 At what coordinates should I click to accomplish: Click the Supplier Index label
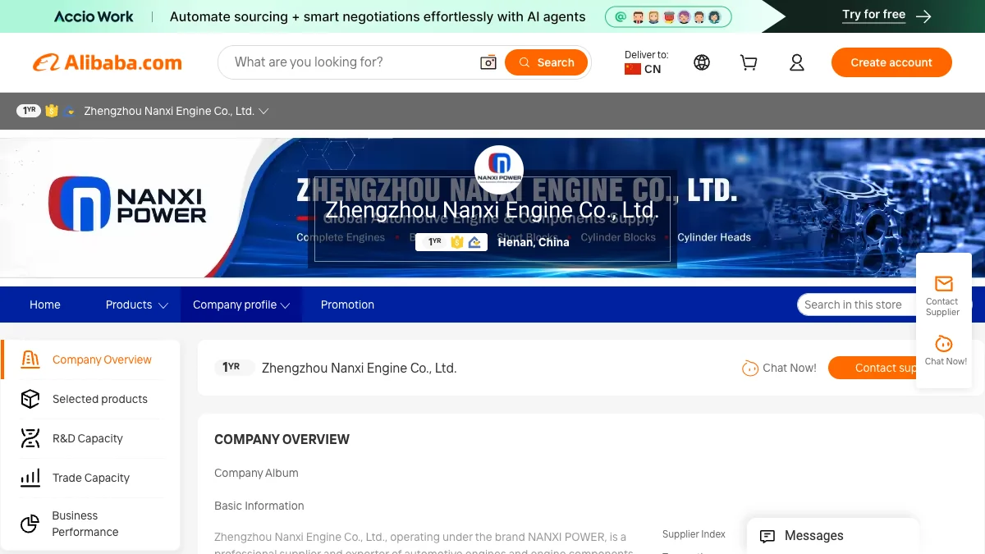pos(694,534)
